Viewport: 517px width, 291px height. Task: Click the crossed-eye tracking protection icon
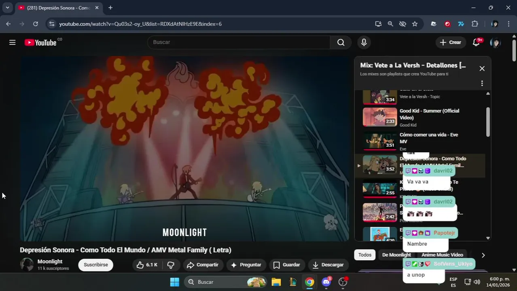point(403,24)
